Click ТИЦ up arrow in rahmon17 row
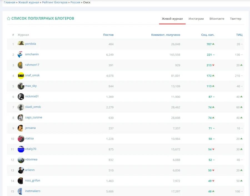 (241, 65)
